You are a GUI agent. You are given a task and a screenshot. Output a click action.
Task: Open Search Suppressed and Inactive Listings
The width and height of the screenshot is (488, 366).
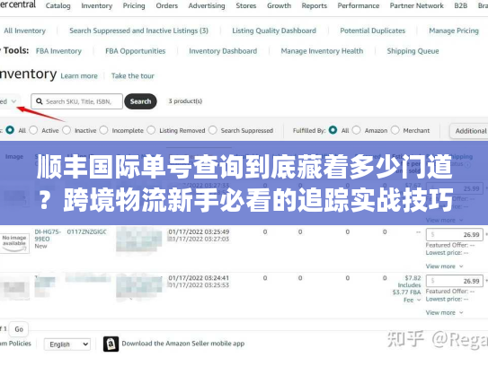coord(138,30)
